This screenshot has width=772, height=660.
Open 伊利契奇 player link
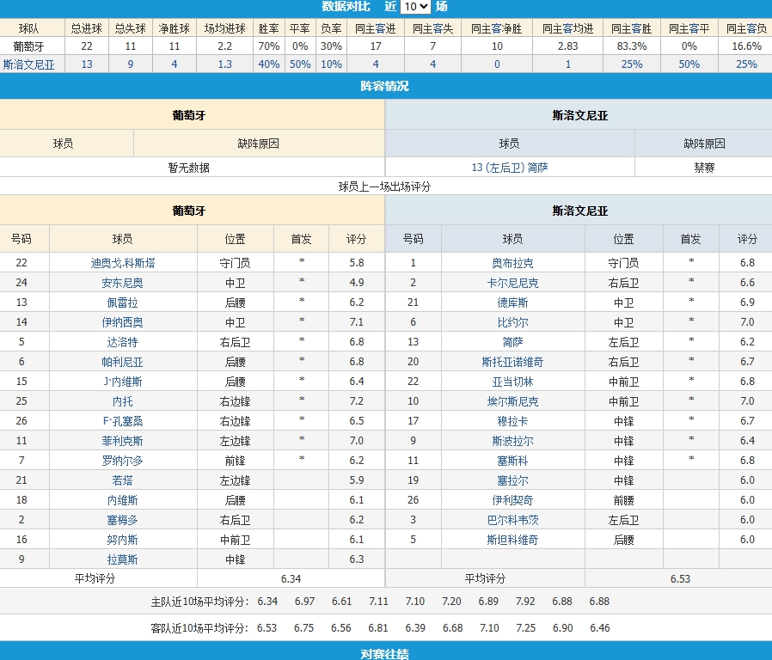(x=512, y=500)
